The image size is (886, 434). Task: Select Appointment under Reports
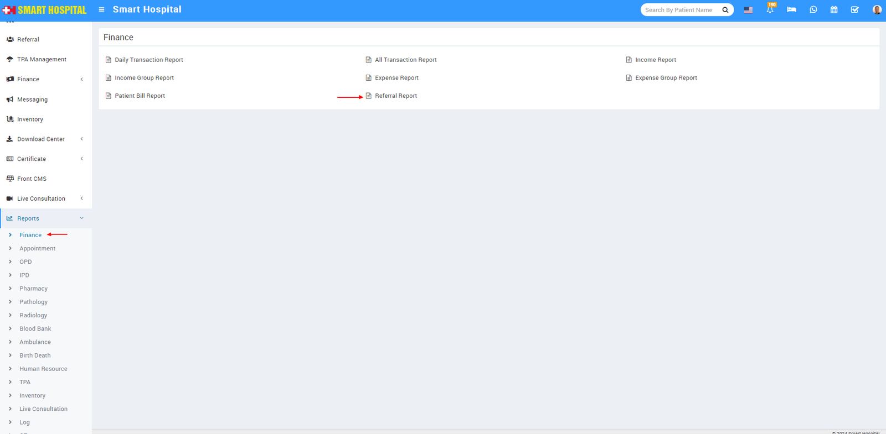37,248
